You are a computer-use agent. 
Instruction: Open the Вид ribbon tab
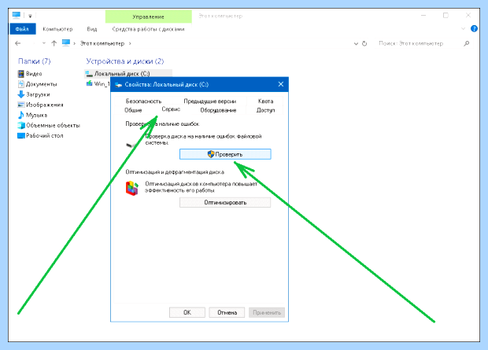[92, 29]
